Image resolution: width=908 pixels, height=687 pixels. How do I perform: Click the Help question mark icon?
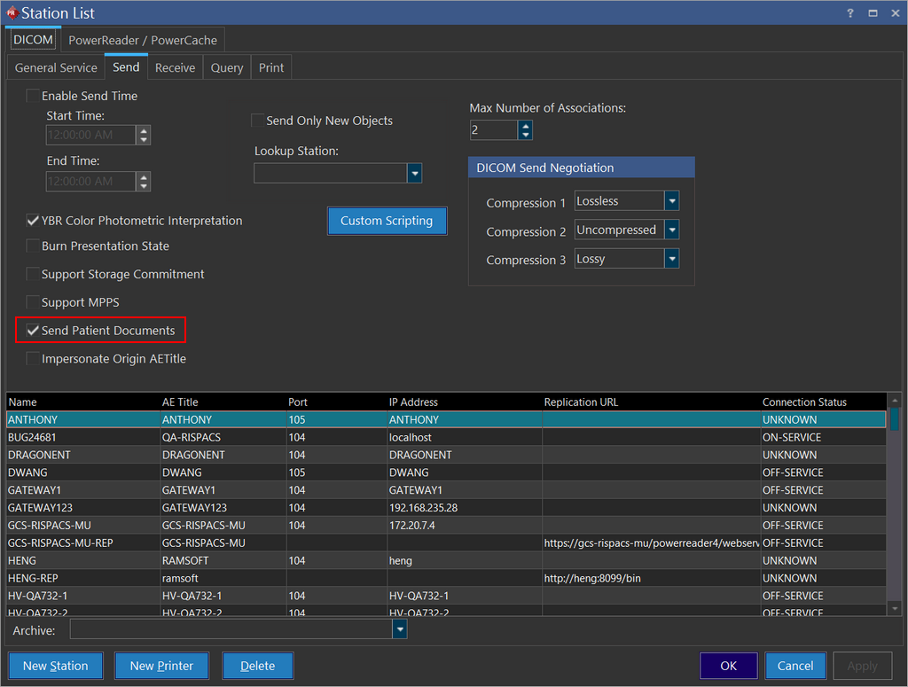(851, 13)
